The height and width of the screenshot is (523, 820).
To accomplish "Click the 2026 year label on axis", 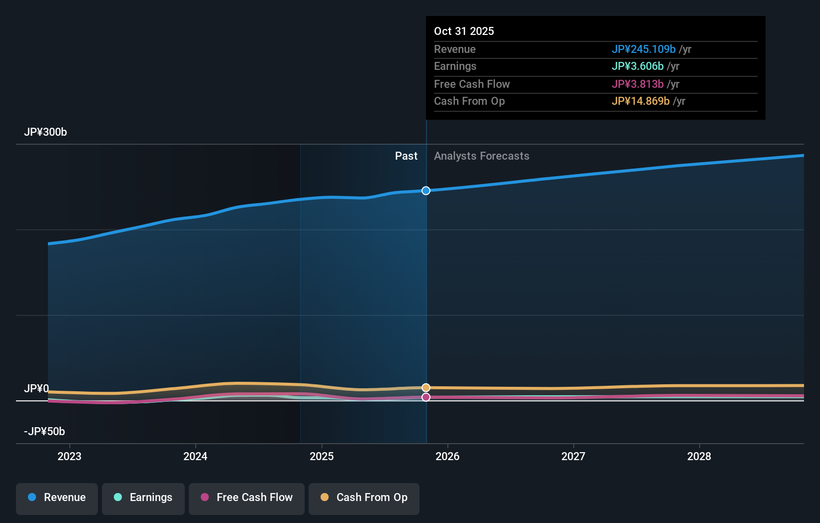I will (448, 456).
